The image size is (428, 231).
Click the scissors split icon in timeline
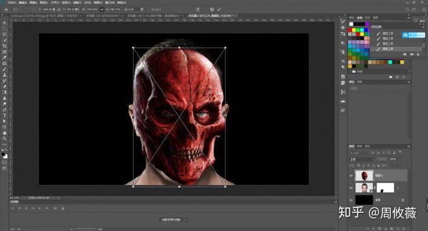coord(55,209)
